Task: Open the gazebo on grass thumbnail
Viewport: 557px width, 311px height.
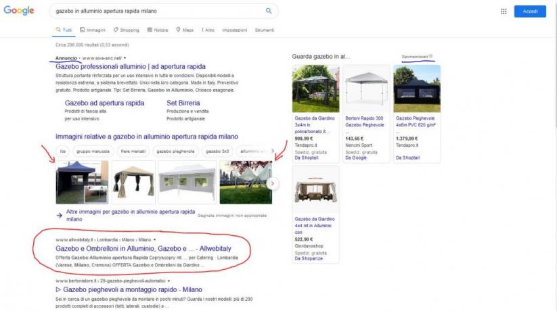Action: tap(246, 182)
